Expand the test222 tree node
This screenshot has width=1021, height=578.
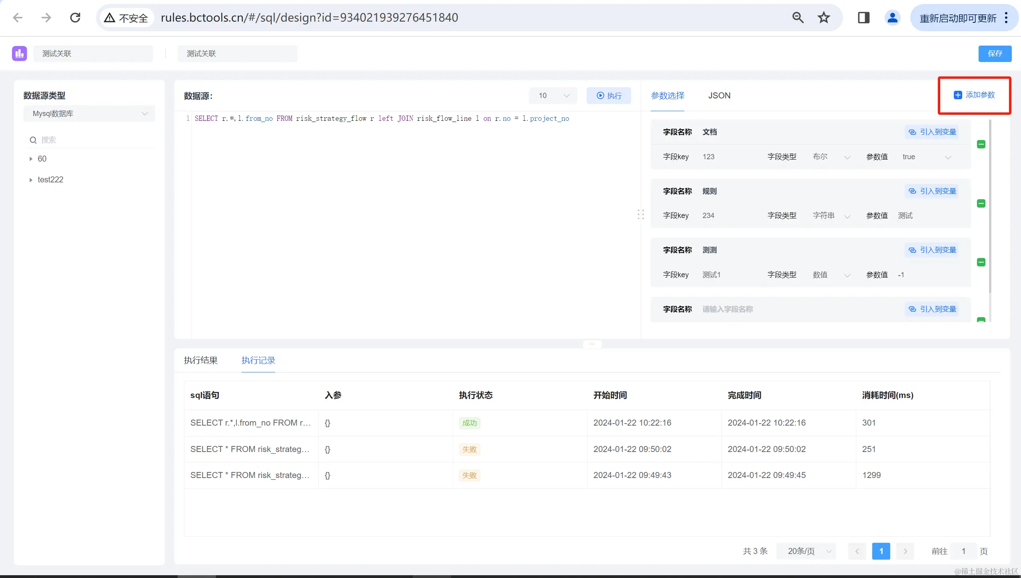pyautogui.click(x=31, y=180)
